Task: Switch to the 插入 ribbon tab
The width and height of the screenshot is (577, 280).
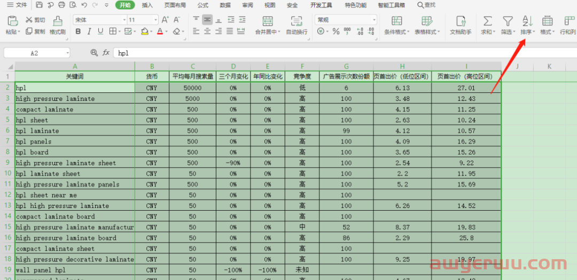Action: 147,5
